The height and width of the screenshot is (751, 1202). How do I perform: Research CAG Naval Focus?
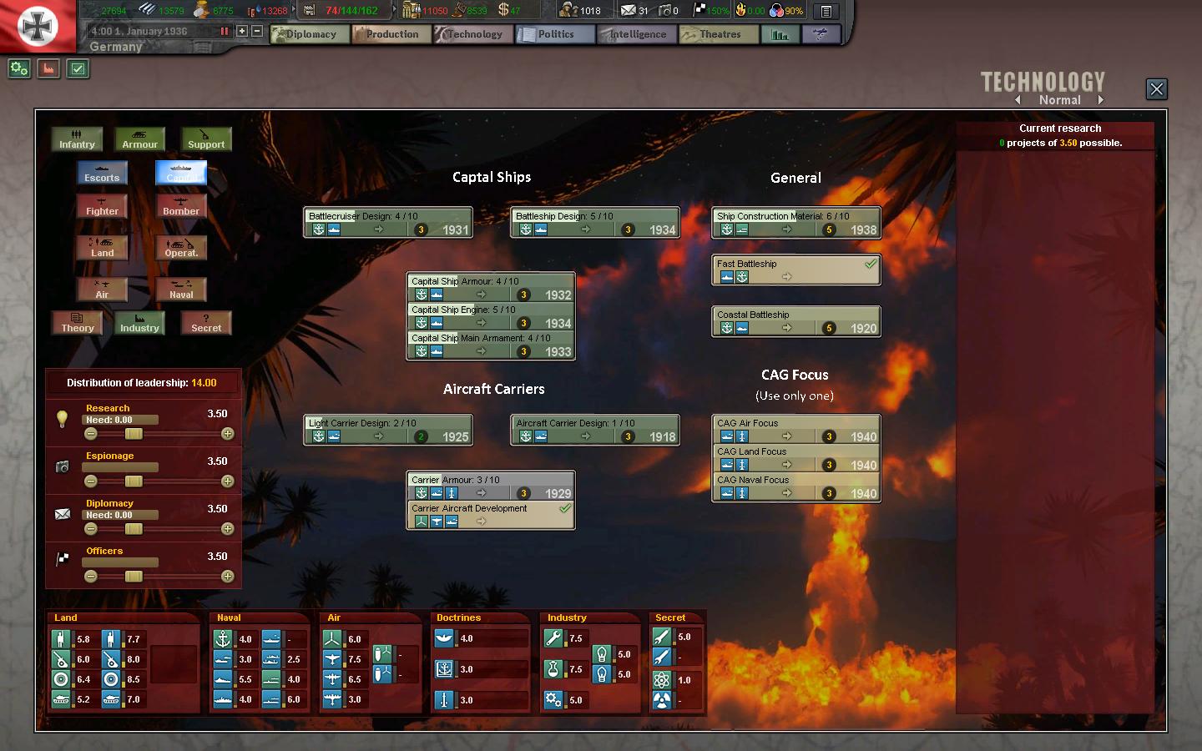[796, 486]
